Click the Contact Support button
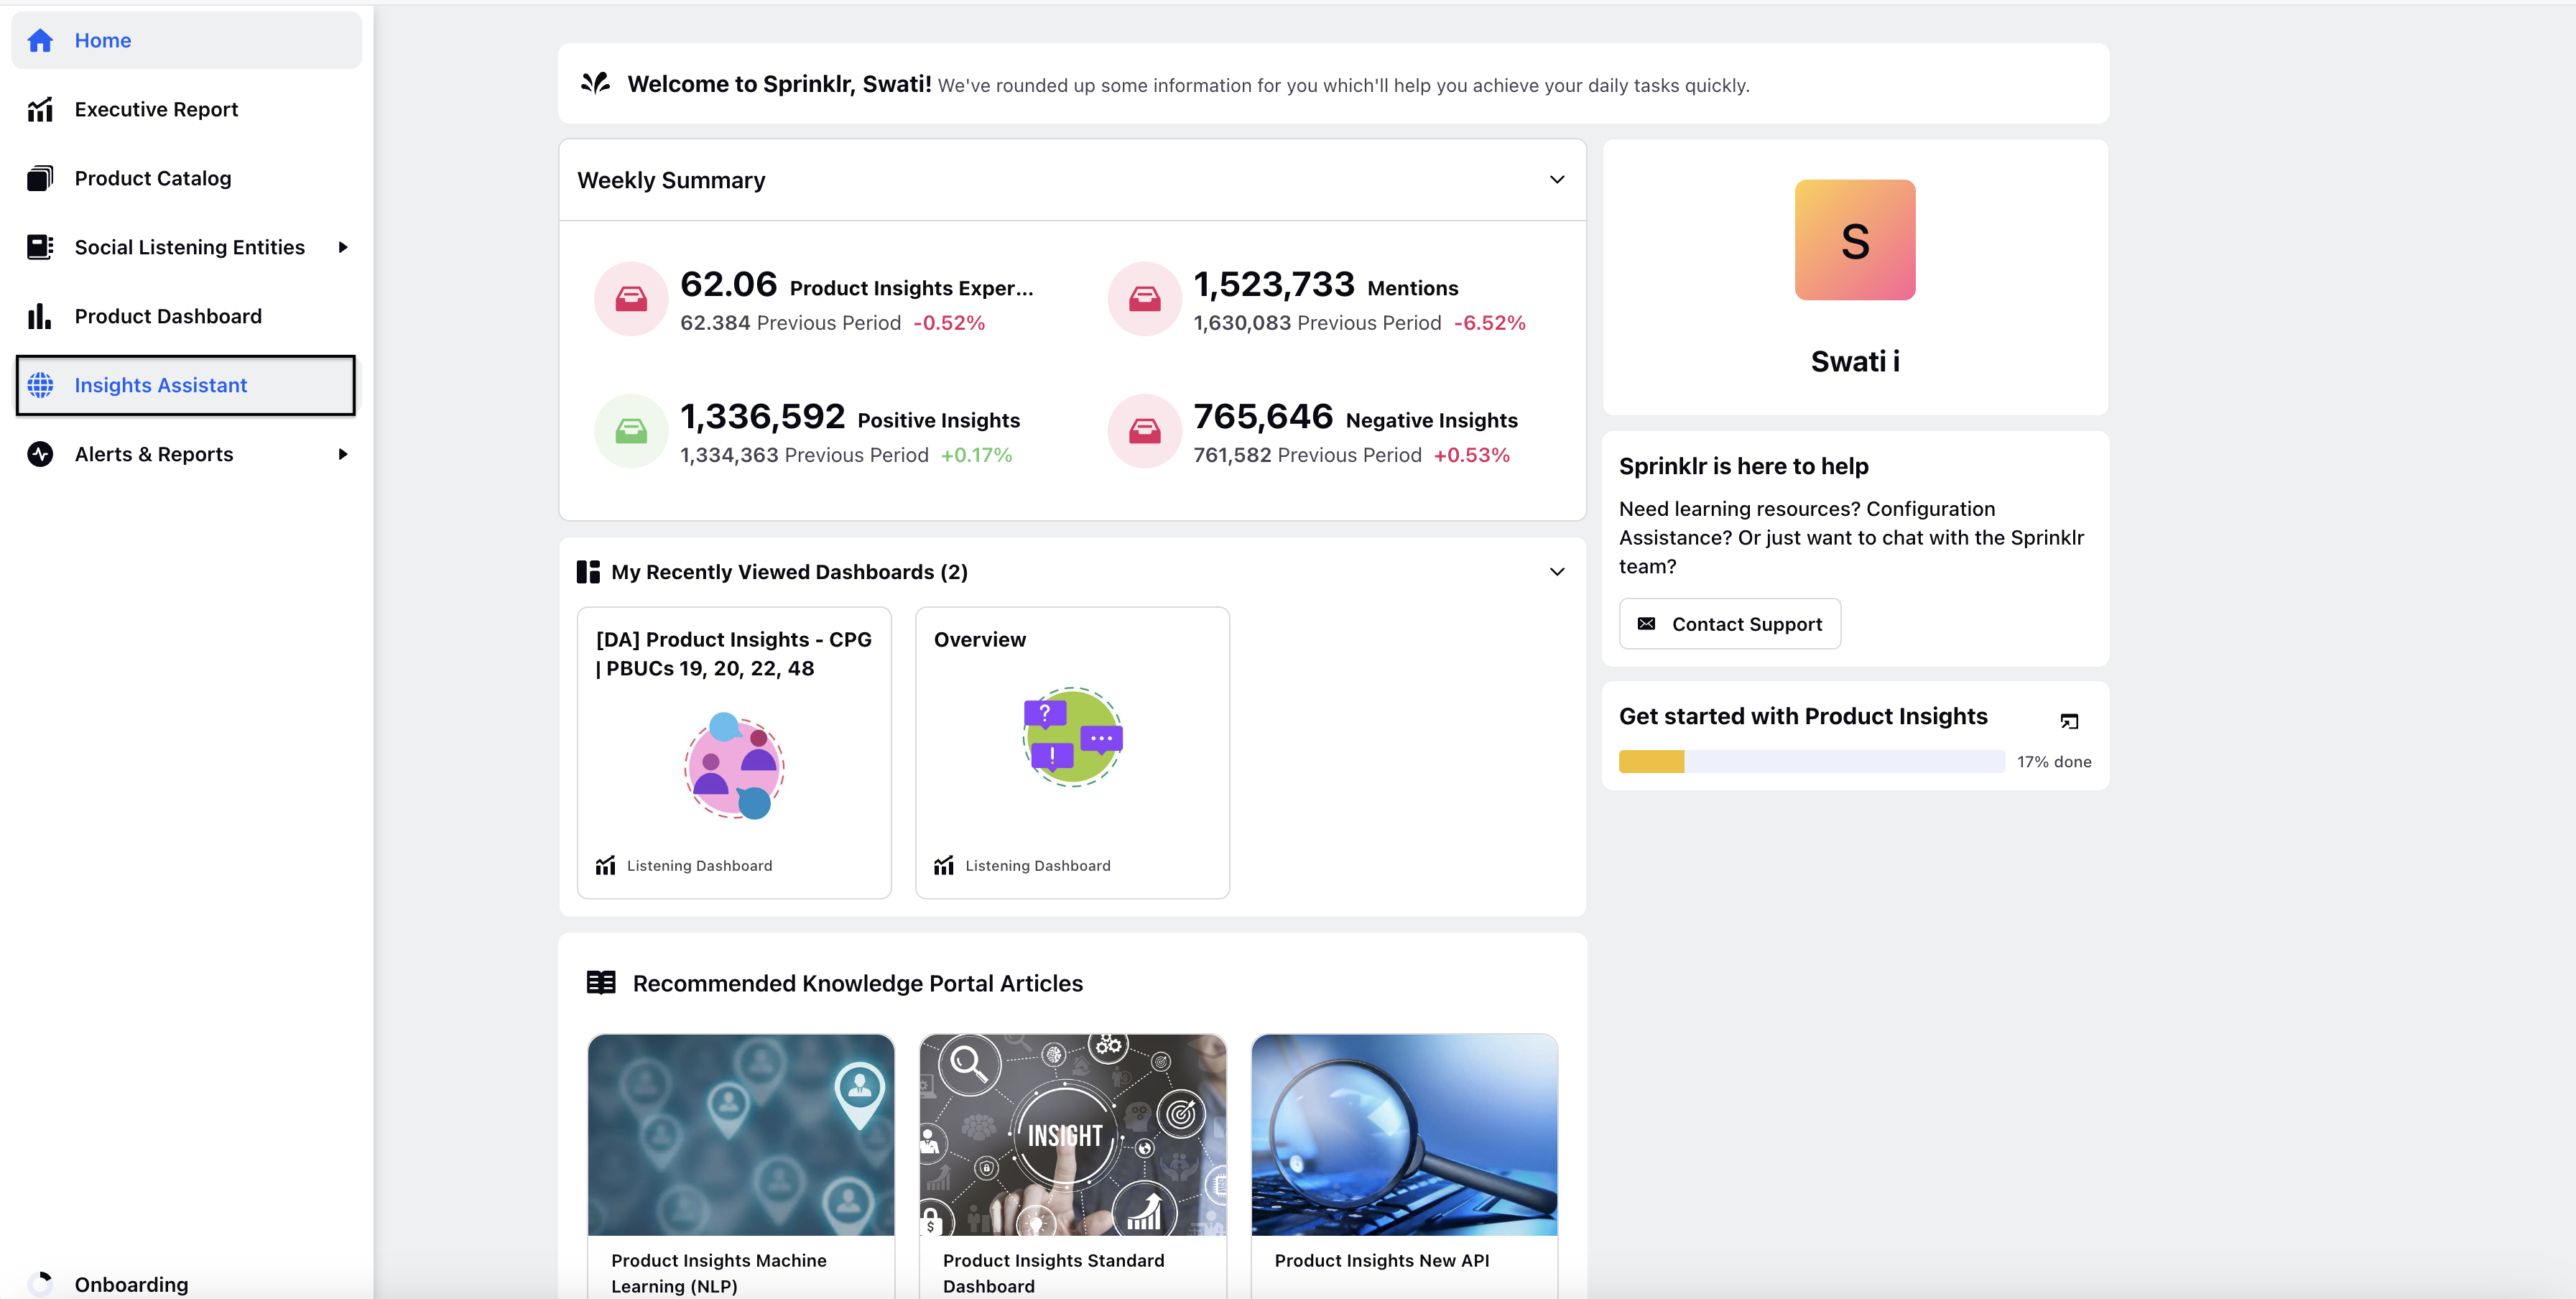This screenshot has width=2576, height=1299. [1730, 624]
